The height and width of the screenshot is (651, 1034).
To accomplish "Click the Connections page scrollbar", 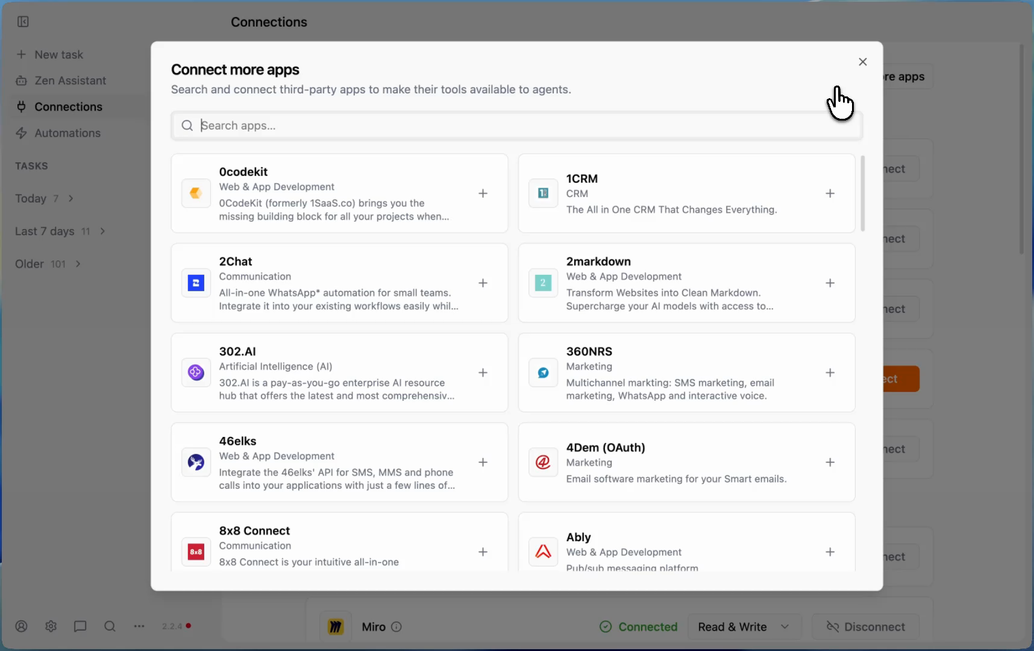I will (1021, 149).
